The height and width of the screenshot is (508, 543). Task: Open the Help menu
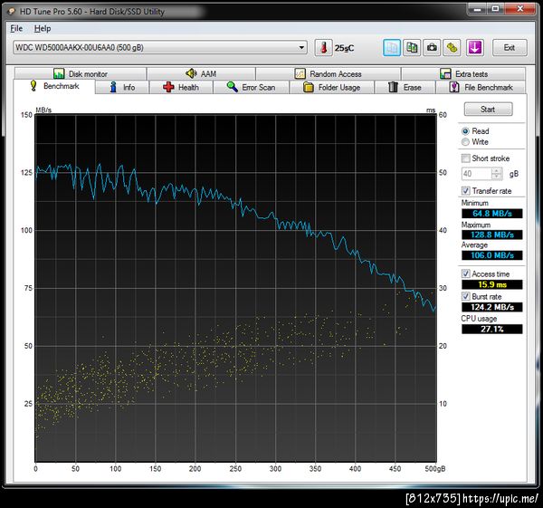[x=43, y=28]
